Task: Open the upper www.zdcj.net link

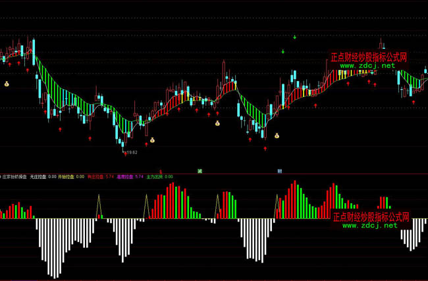Action: click(x=367, y=66)
